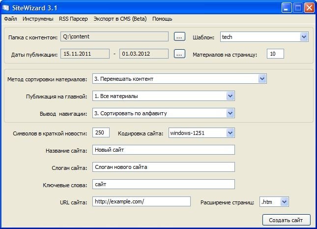Click the Материалов на страницу field
Screen dimensions: 317x229
click(x=275, y=54)
